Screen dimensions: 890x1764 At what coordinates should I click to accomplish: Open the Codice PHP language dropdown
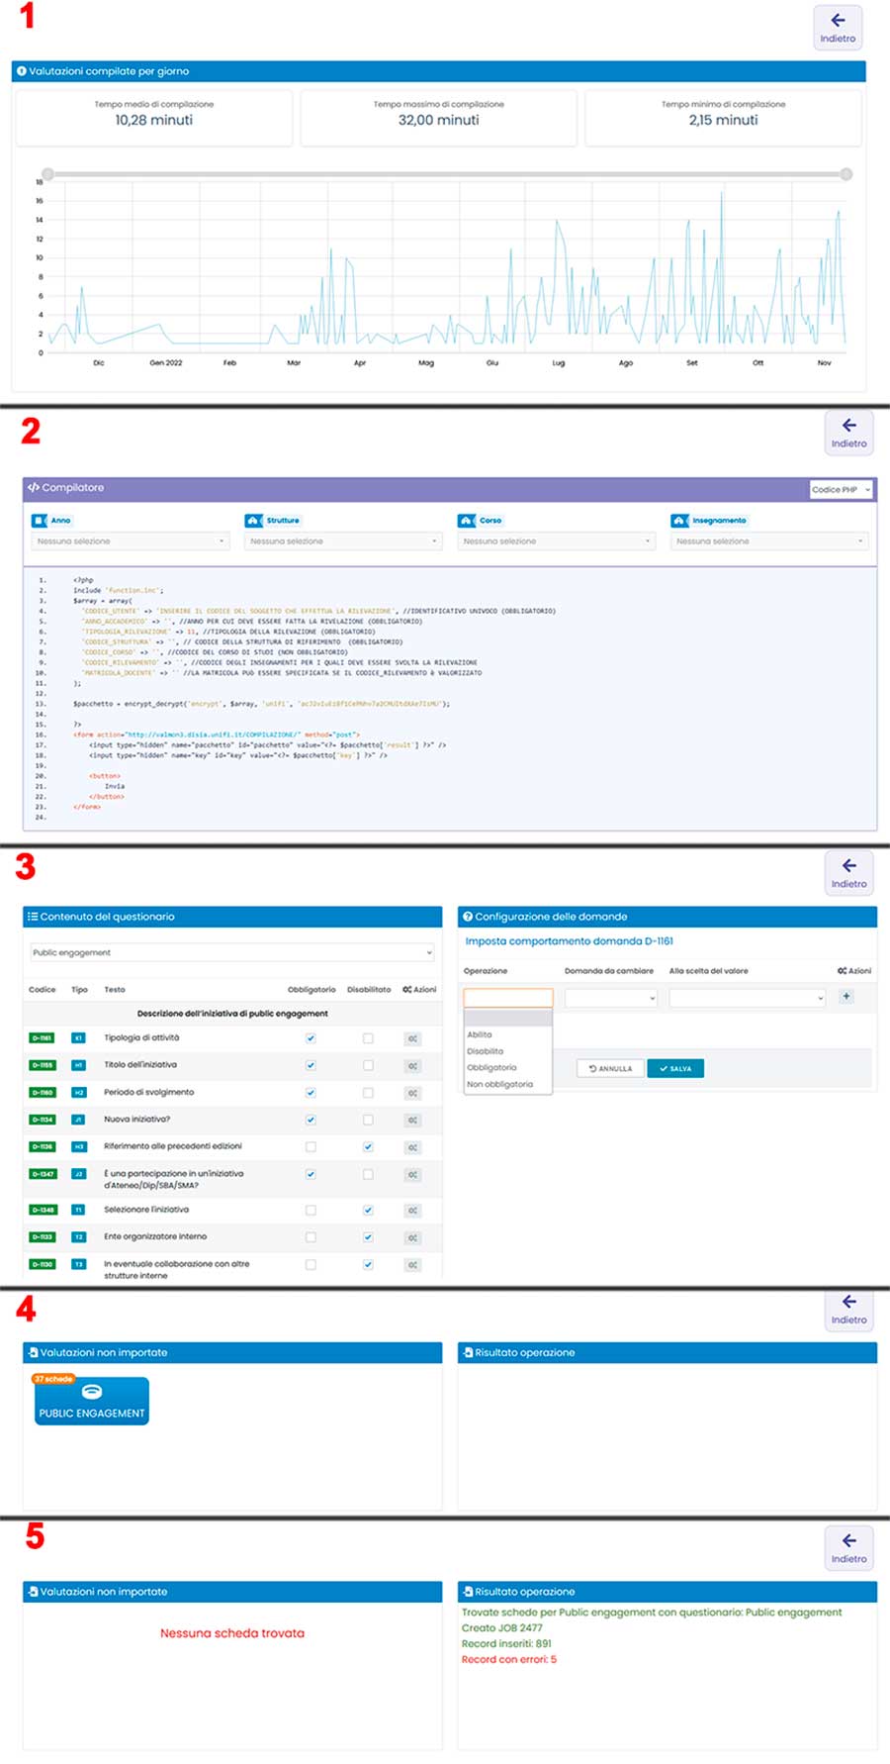point(841,490)
